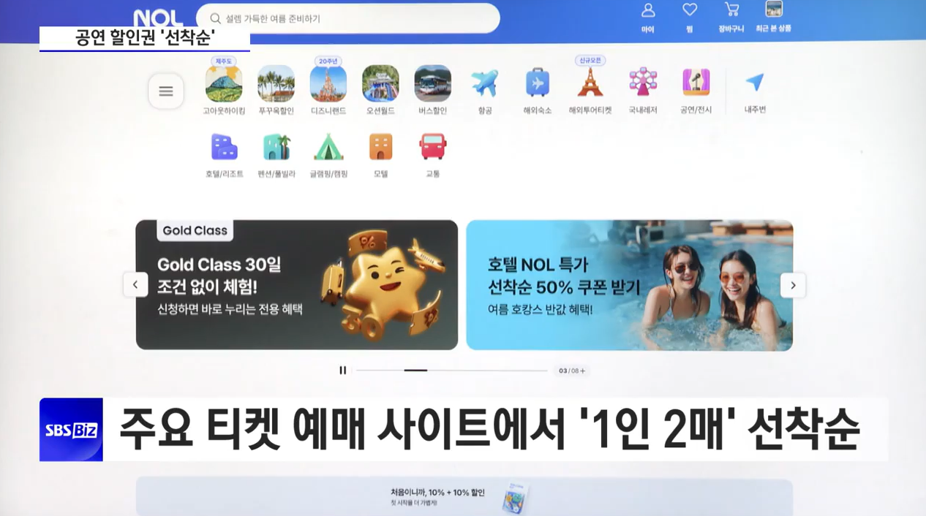This screenshot has height=516, width=926.
Task: Open the 글램핑/캠핑 tent icon
Action: [x=328, y=147]
